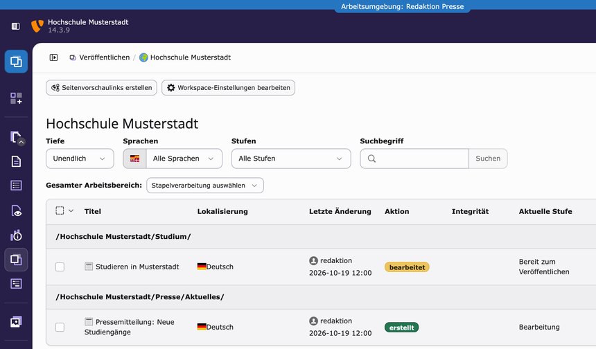Click the Hochschule Musterstadt breadcrumb

pyautogui.click(x=191, y=57)
